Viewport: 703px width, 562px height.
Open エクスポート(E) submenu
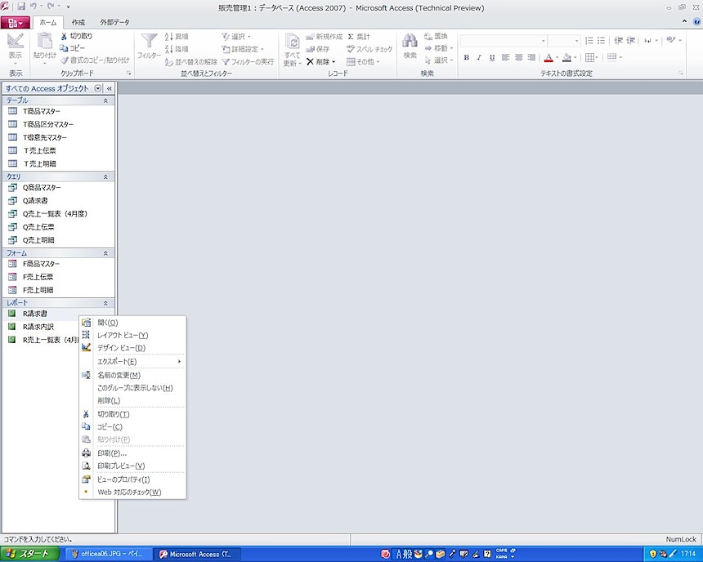132,361
